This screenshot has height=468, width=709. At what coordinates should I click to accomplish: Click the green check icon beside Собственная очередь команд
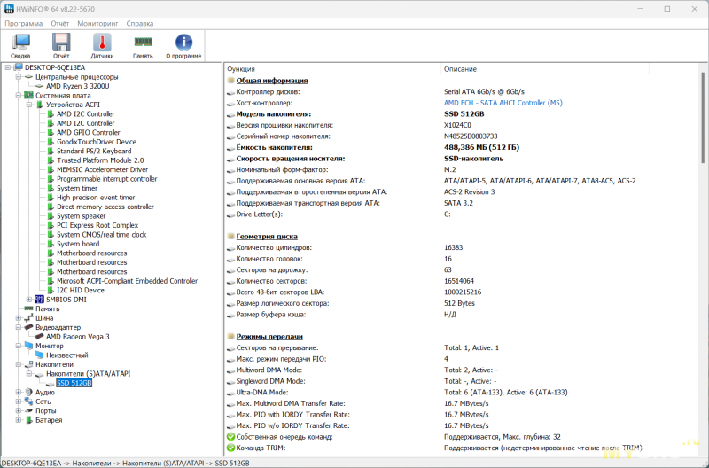coord(230,437)
